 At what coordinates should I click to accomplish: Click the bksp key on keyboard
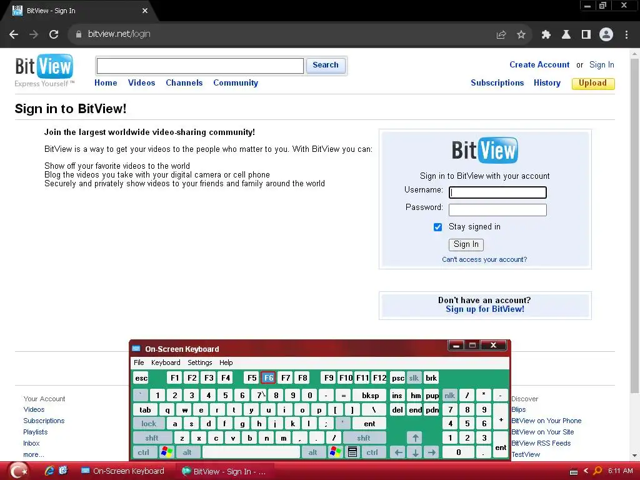tap(370, 395)
